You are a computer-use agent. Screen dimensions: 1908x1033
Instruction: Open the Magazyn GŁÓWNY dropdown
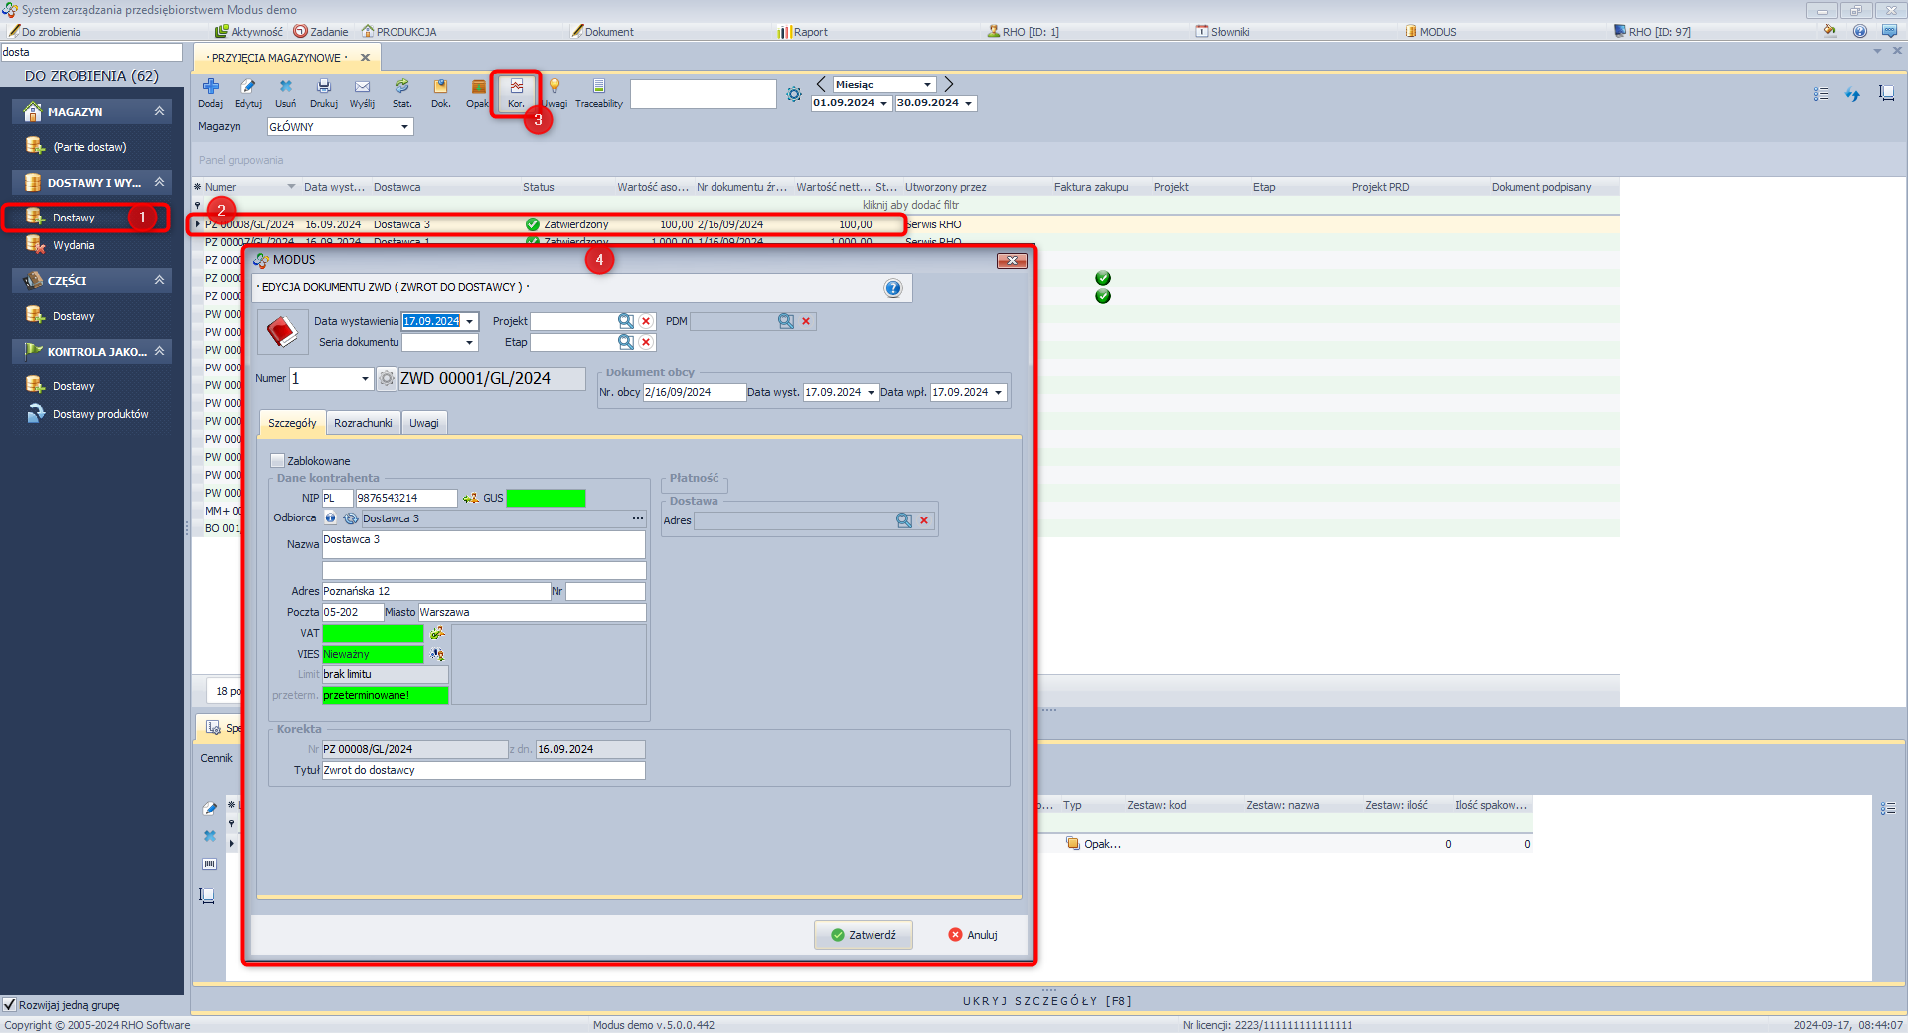pos(404,127)
